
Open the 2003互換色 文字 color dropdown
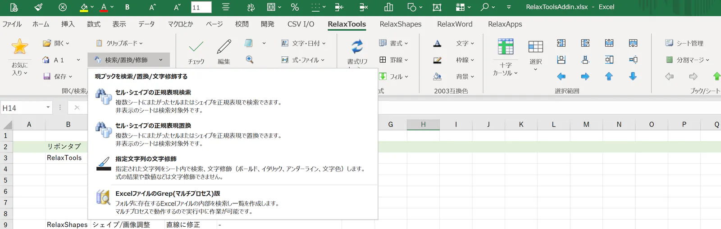point(465,43)
